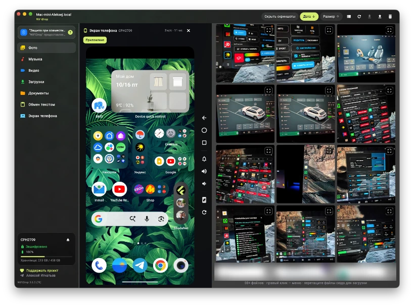Image resolution: width=414 pixels, height=307 pixels.
Task: Delete selected files with the trash icon
Action: tap(390, 16)
